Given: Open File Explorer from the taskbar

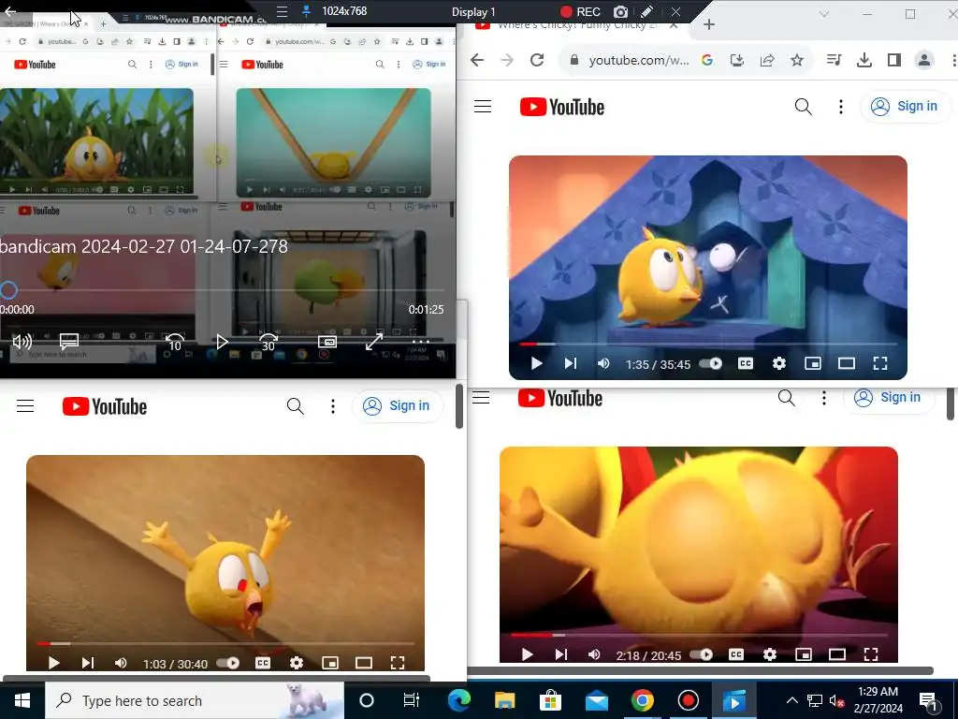Looking at the screenshot, I should click(x=504, y=700).
